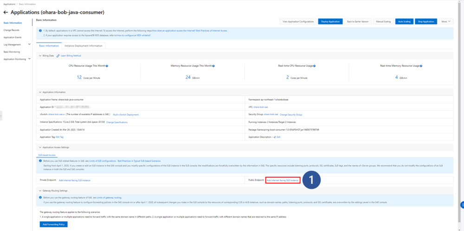Switch to Instance Deployment Information tab
The width and height of the screenshot is (464, 231).
(84, 46)
